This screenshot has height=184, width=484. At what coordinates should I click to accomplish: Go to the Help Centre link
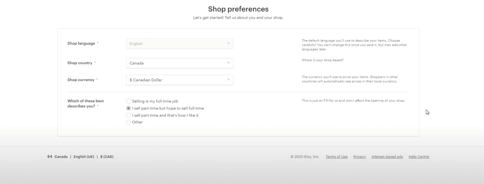(419, 157)
